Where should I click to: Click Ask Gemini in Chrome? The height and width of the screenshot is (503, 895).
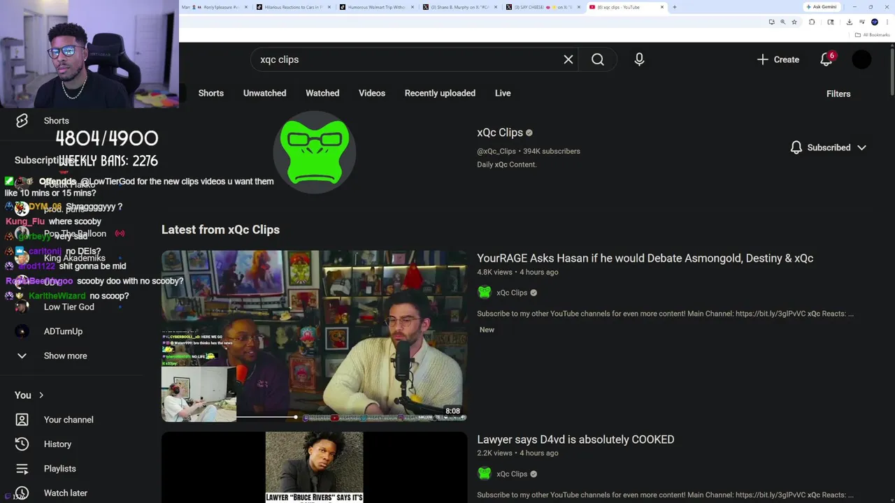822,7
